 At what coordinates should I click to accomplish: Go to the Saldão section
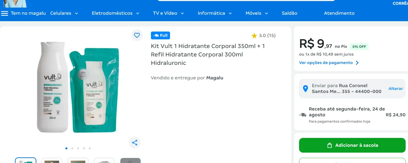point(289,13)
